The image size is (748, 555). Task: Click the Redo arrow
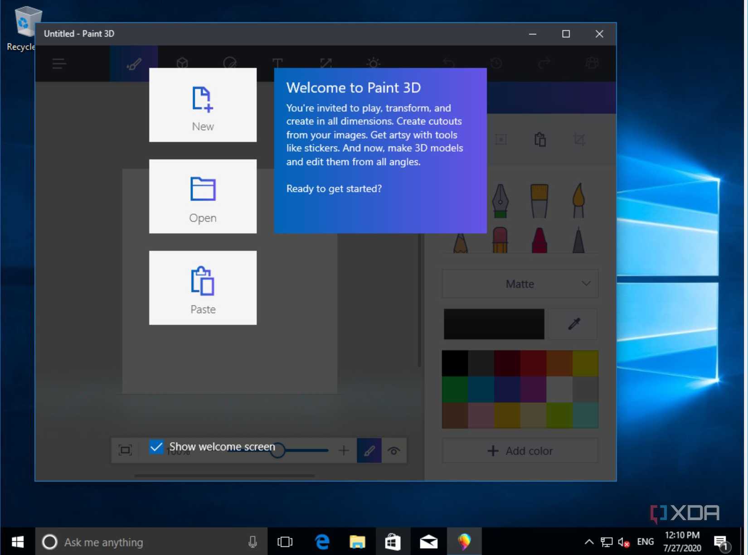point(544,63)
